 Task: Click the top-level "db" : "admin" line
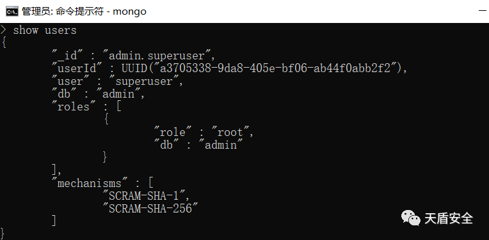98,94
